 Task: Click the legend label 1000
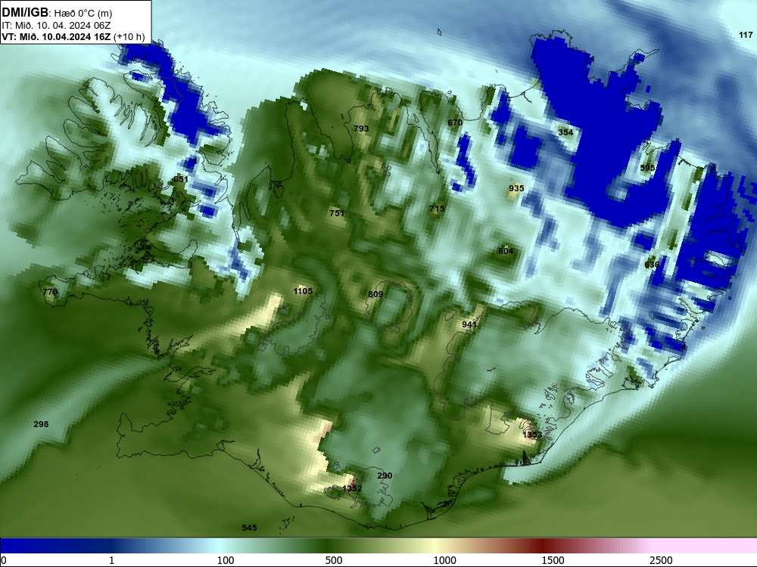pos(444,560)
